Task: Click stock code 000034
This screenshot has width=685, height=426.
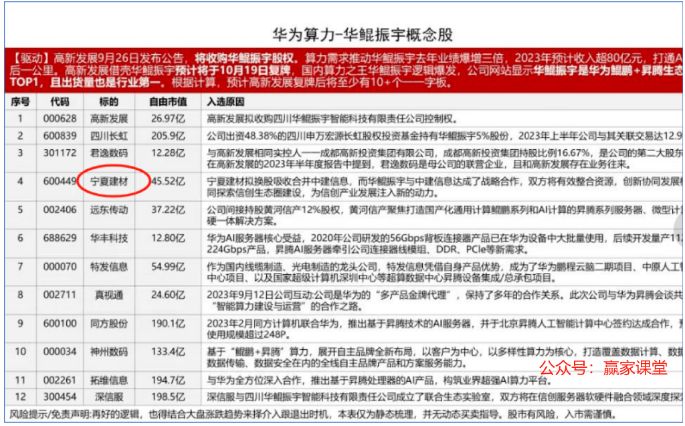Action: coord(60,352)
